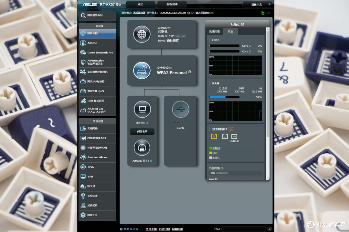Open system administration (系统管理)
Image resolution: width=349 pixels, height=232 pixels.
[x=97, y=196]
